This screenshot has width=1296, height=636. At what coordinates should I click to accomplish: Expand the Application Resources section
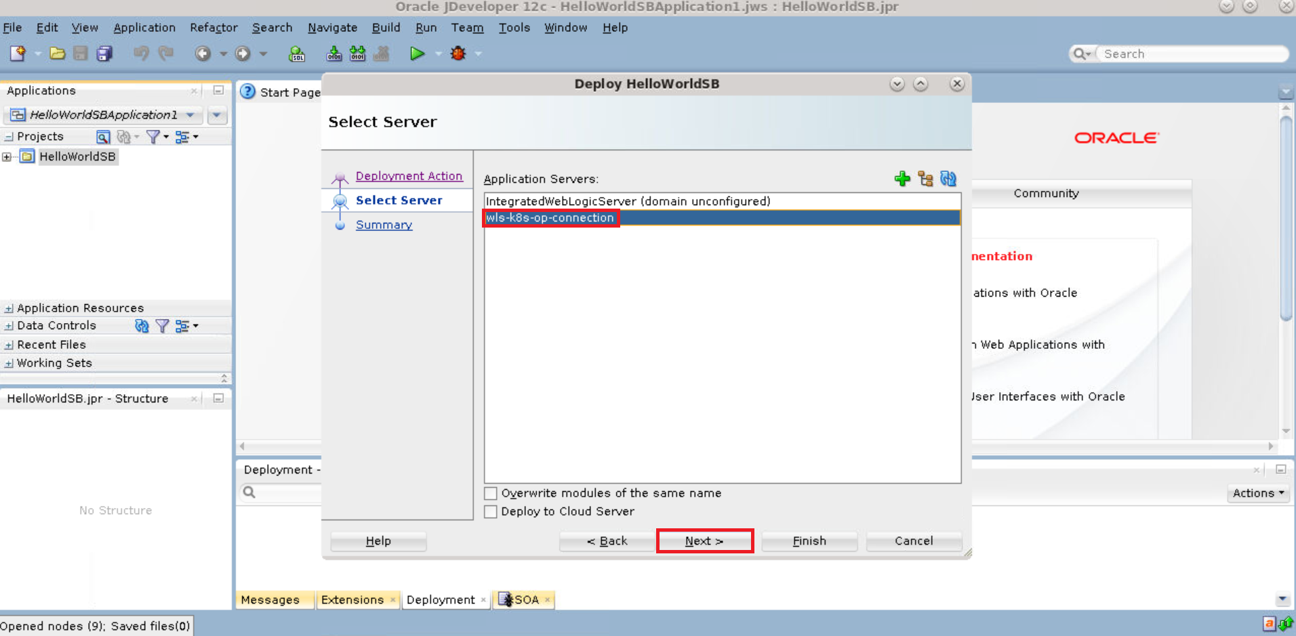click(x=9, y=308)
